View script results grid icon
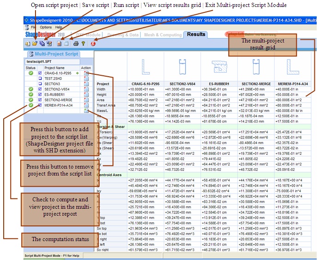The image size is (319, 260). 66,43
